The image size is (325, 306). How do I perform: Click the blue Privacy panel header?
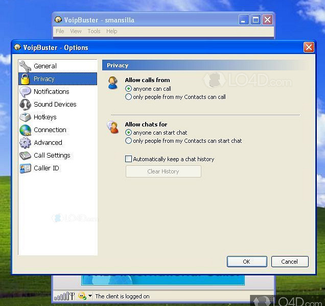click(x=205, y=65)
